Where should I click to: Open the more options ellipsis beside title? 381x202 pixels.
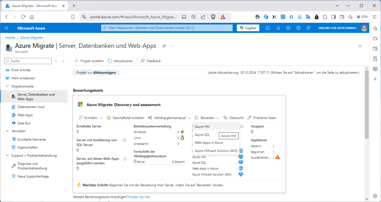point(172,46)
